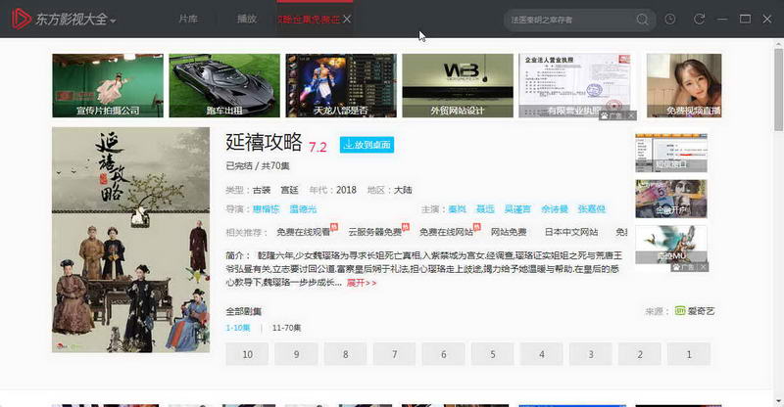Screen dimensions: 784x407
Task: Close the top banner ad with X
Action: [631, 115]
